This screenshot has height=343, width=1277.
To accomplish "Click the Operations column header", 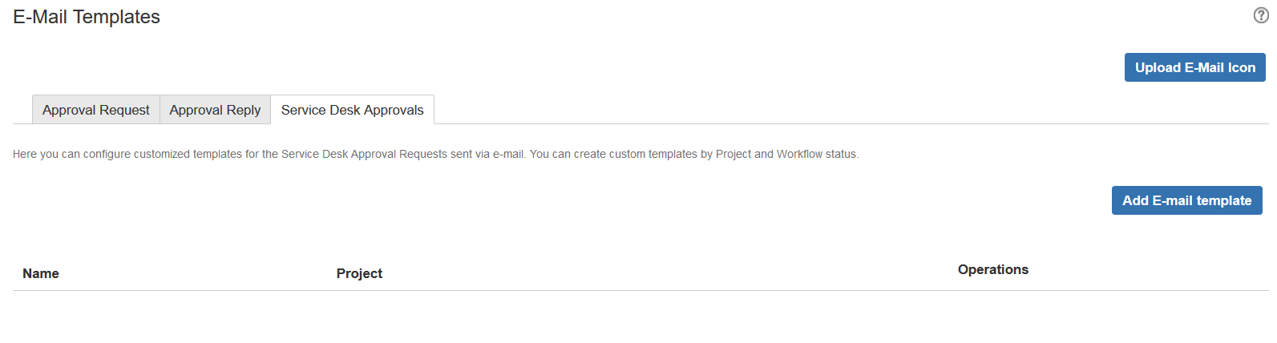I will (x=992, y=269).
